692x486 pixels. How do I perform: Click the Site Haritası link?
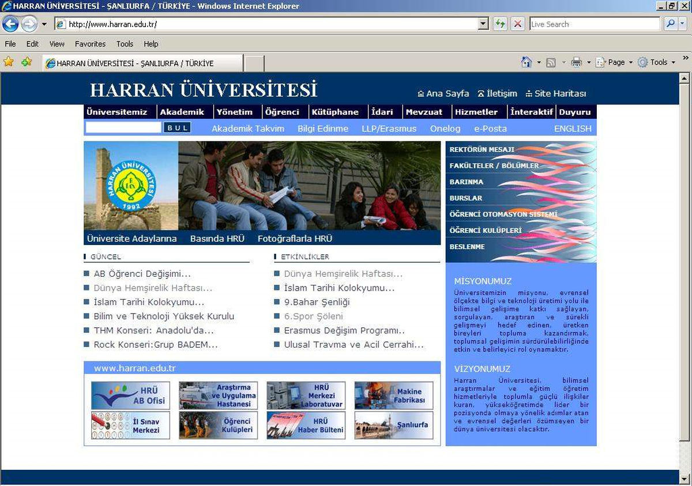click(x=555, y=93)
